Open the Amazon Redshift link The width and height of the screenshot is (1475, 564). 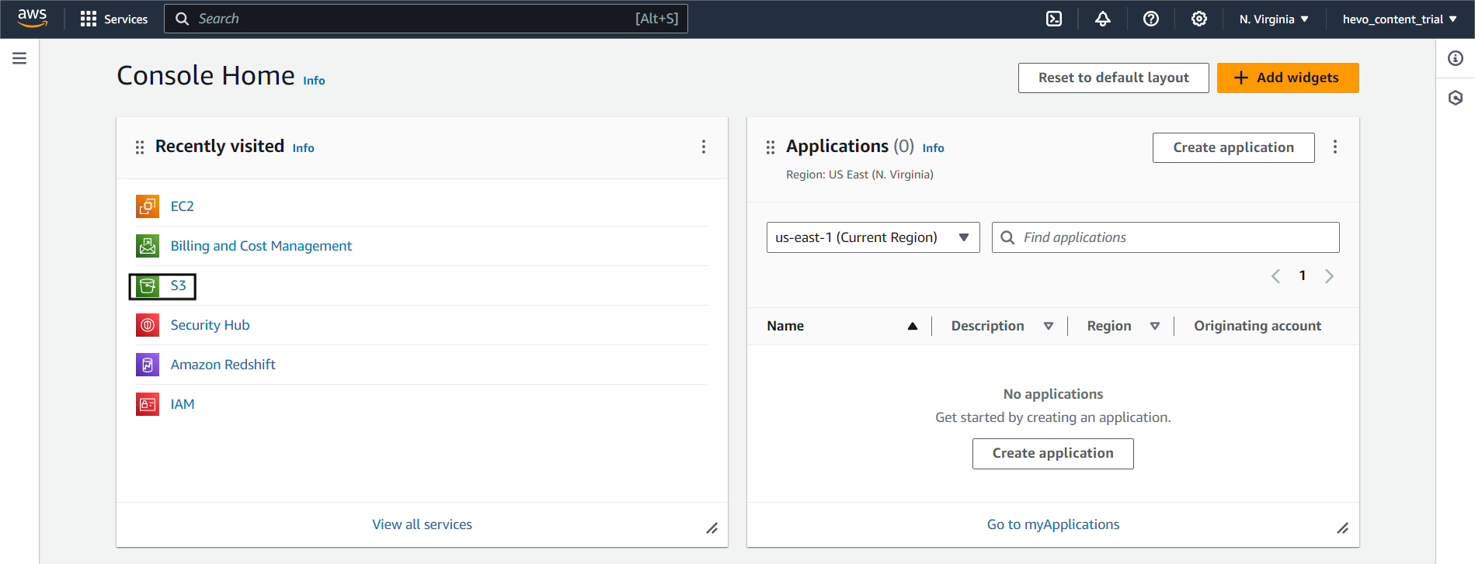(223, 365)
